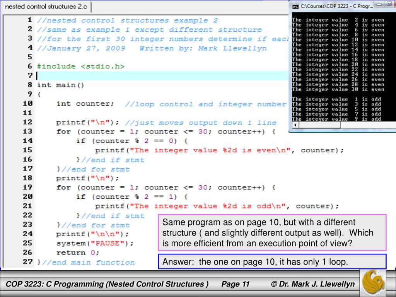The height and width of the screenshot is (297, 396).
Task: Click 'if (counter % 2 == 1) {'
Action: click(132, 197)
